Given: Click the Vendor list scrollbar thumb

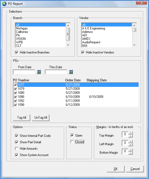Looking at the screenshot, I should pyautogui.click(x=134, y=30).
